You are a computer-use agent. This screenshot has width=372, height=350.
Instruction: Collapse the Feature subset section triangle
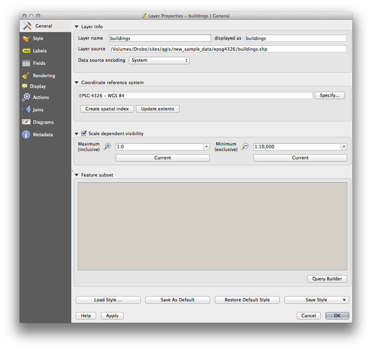[76, 175]
